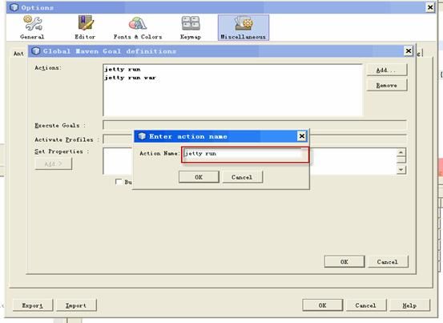
Task: Click the Add > button under Set Properties
Action: coord(54,164)
